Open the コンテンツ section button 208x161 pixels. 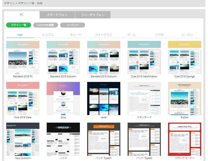click(x=73, y=25)
